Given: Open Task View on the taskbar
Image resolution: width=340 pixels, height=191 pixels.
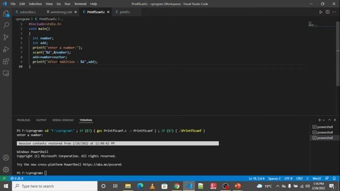Looking at the screenshot, I should pyautogui.click(x=115, y=186).
